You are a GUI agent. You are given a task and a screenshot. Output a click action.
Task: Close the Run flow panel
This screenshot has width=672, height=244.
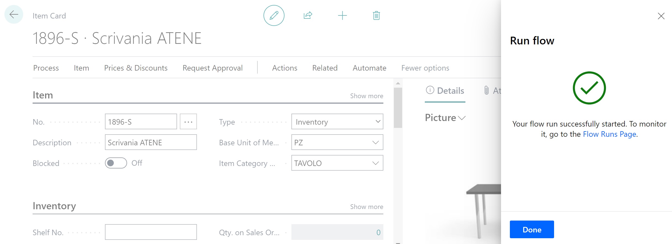(x=661, y=16)
